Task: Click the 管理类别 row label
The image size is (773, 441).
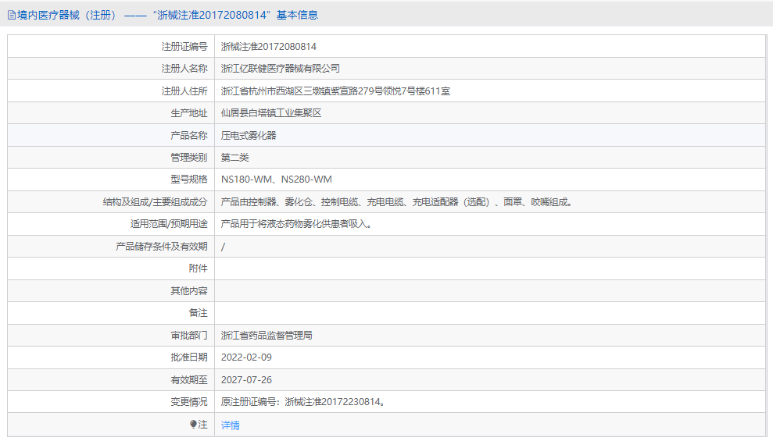Action: click(189, 158)
